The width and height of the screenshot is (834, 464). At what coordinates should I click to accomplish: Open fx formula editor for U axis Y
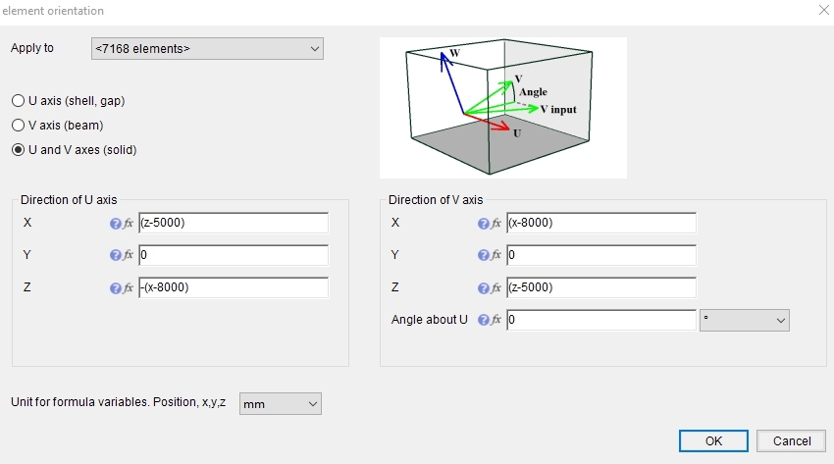click(129, 256)
